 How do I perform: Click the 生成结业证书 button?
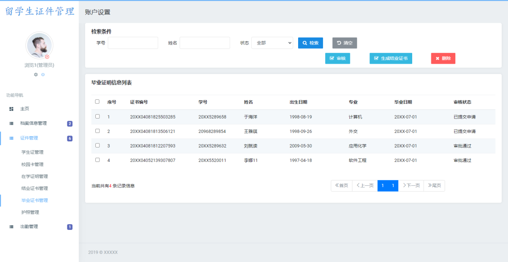click(x=391, y=58)
